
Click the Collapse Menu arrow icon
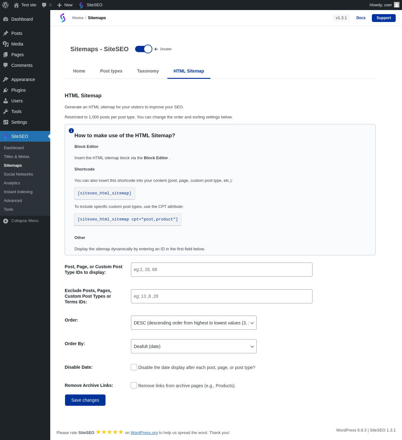tap(6, 221)
